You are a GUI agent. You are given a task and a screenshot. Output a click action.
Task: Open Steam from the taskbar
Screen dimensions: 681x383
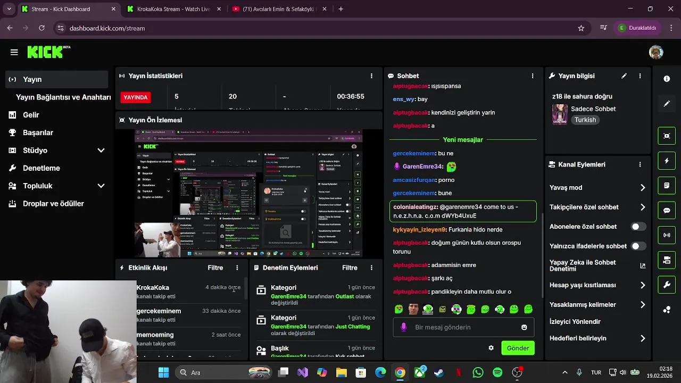point(439,373)
